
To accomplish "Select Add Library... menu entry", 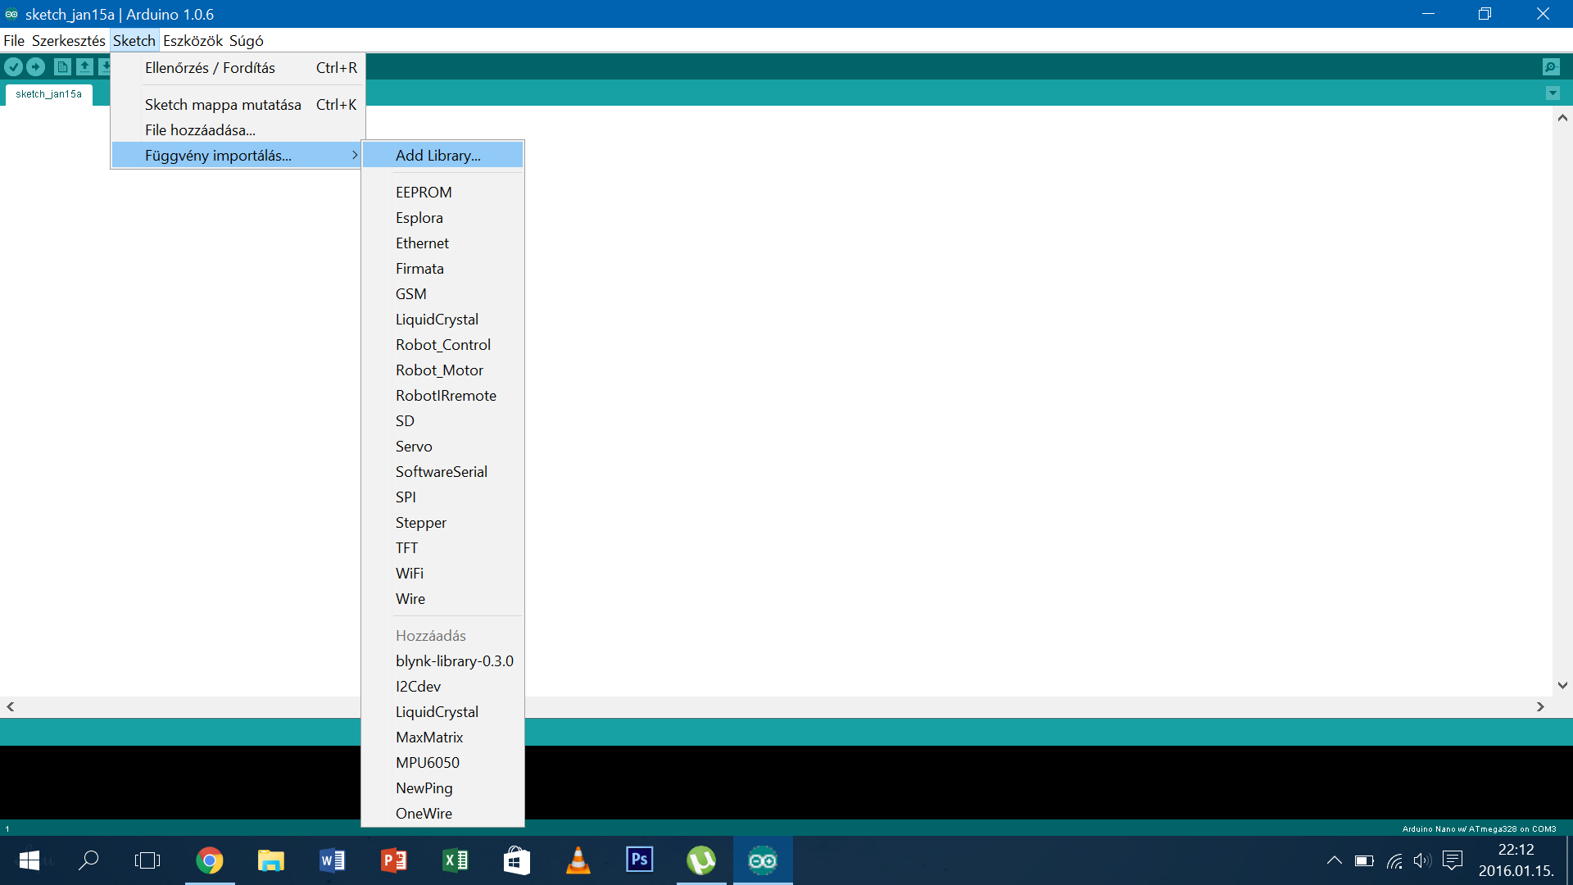I will pyautogui.click(x=438, y=156).
